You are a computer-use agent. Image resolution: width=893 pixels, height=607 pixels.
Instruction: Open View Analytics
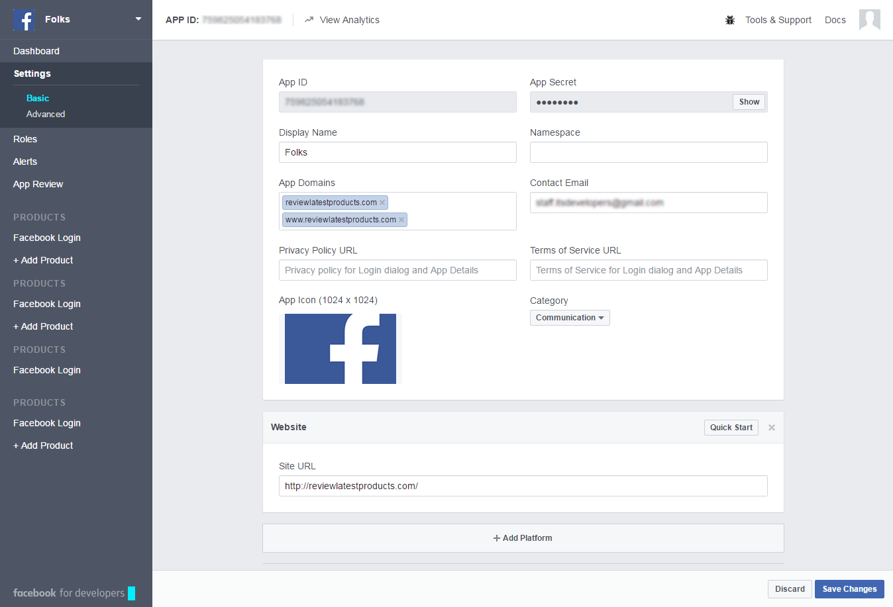[x=342, y=20]
